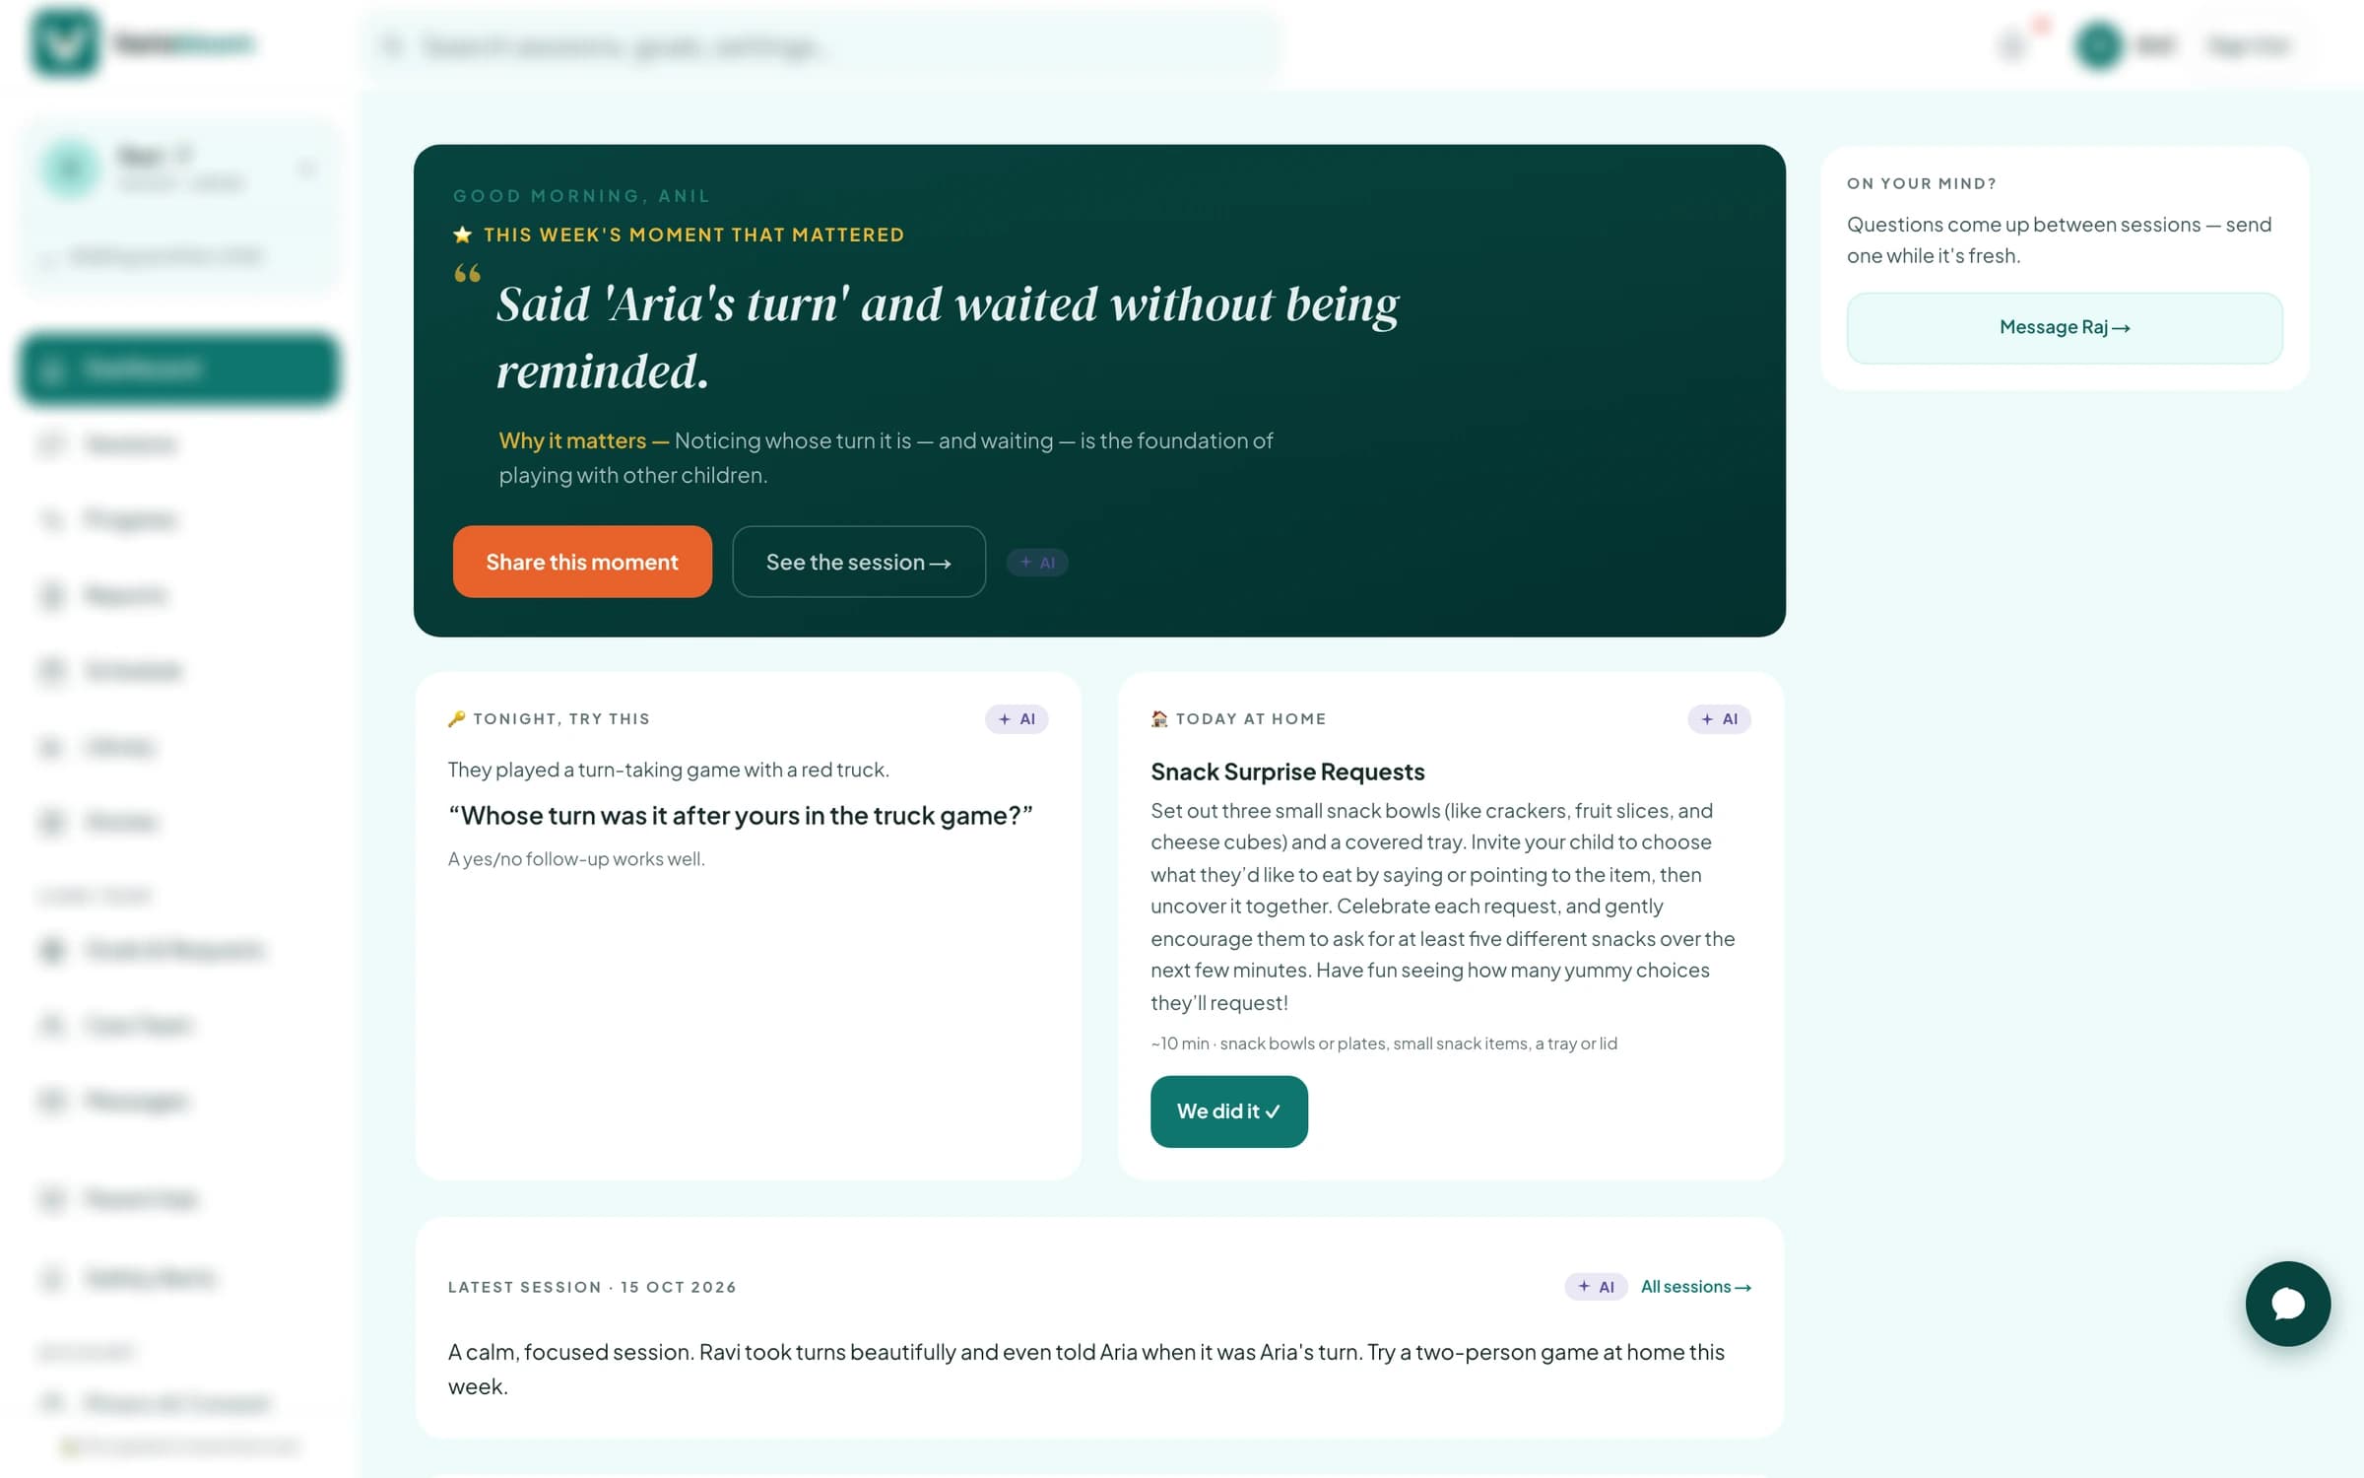This screenshot has height=1478, width=2364.
Task: Mark the activity done with We did it
Action: [1228, 1111]
